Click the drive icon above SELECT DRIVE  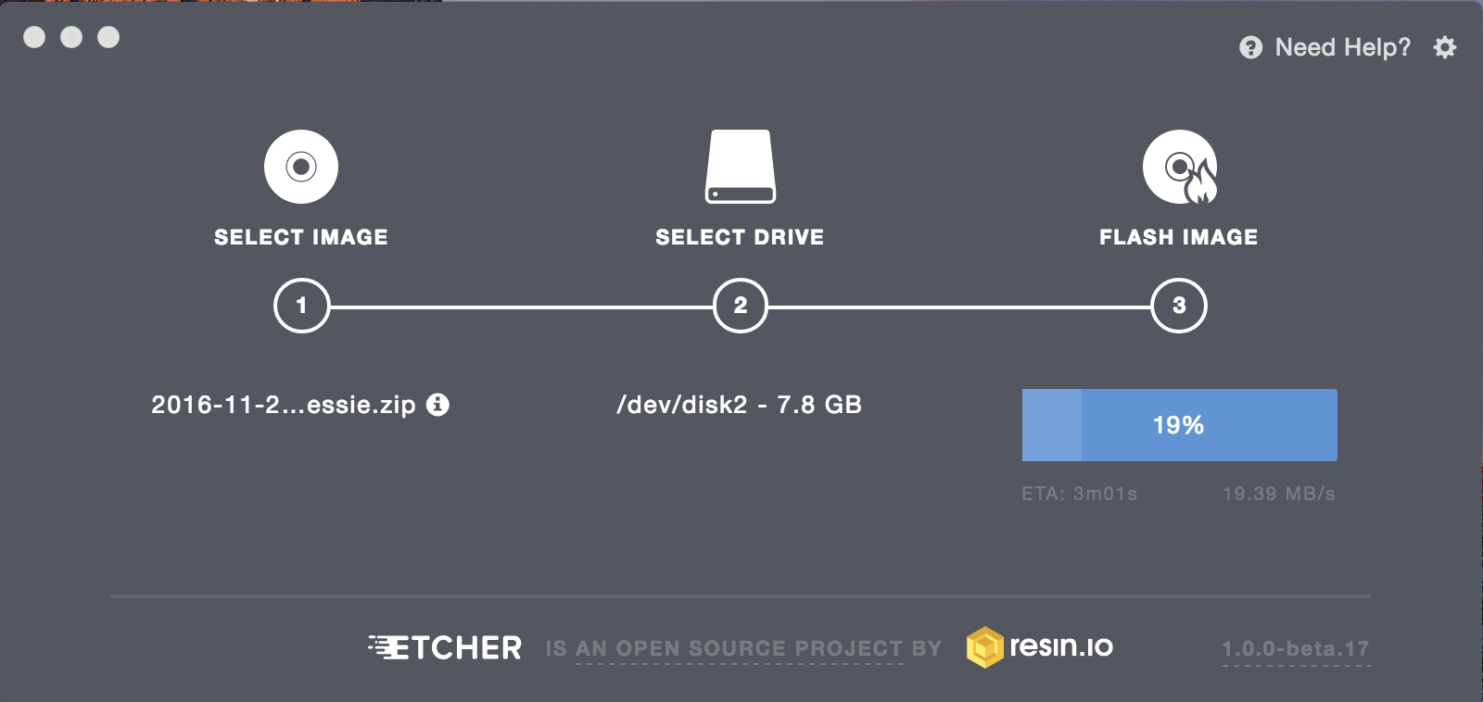point(740,167)
